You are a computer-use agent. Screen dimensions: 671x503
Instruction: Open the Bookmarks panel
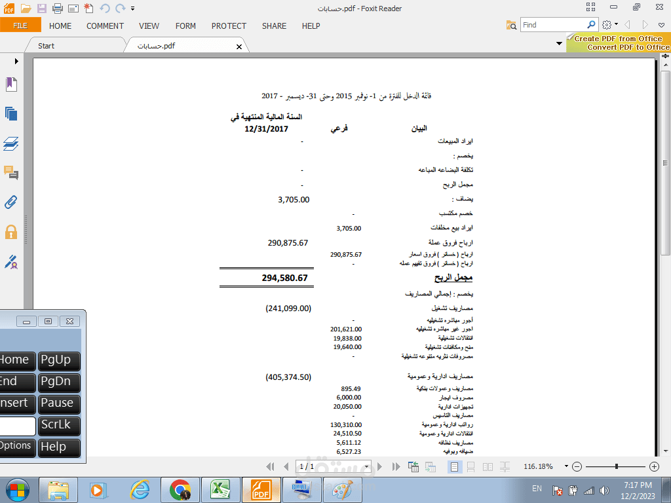[11, 84]
